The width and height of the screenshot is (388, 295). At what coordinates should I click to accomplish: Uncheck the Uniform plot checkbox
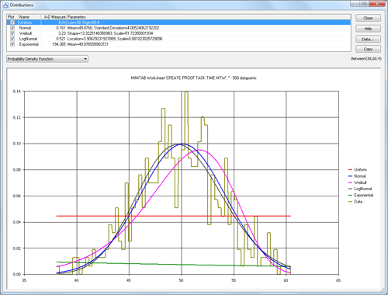(x=12, y=23)
